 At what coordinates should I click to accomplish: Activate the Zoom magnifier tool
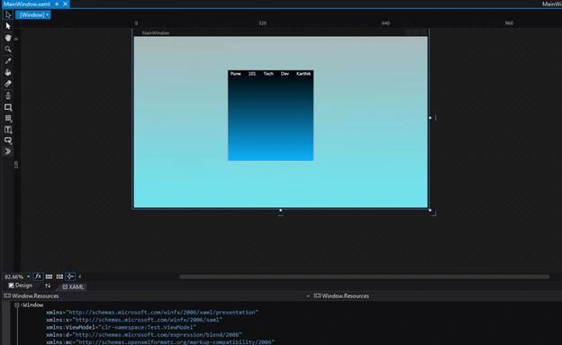pos(8,50)
